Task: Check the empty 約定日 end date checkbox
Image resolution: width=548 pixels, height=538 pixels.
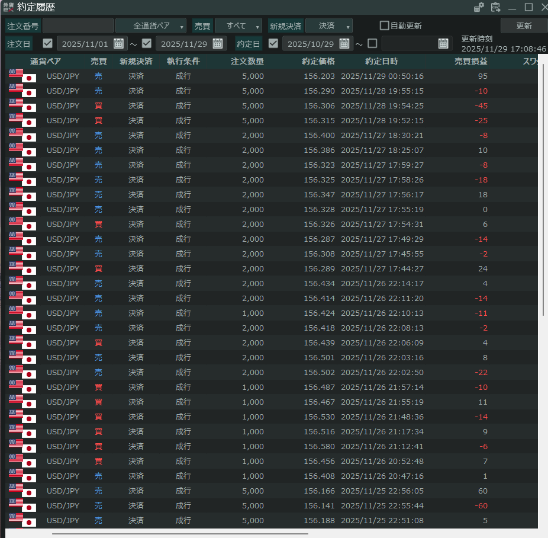Action: point(372,43)
